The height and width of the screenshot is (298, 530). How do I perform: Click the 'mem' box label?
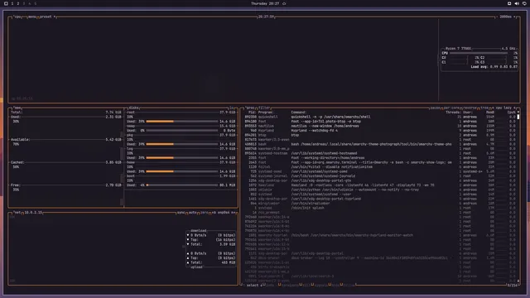tap(17, 108)
